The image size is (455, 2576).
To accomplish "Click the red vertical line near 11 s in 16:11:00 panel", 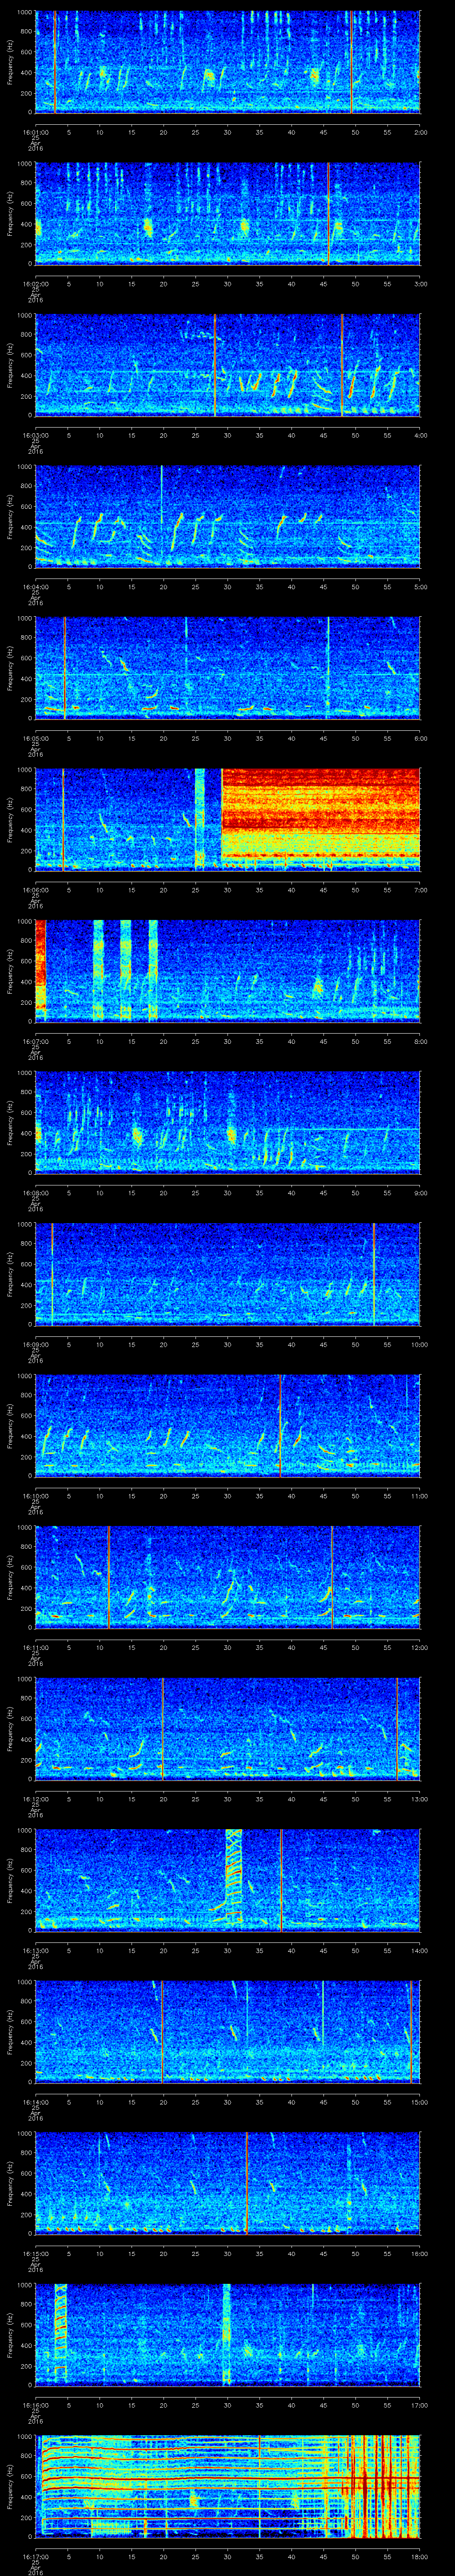I will pyautogui.click(x=108, y=1576).
